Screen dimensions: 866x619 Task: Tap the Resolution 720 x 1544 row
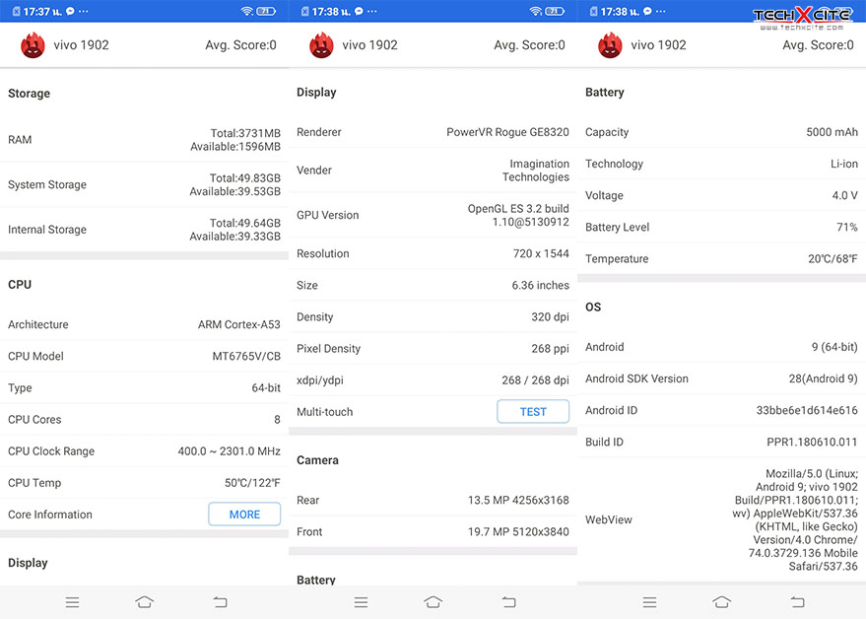(x=433, y=253)
